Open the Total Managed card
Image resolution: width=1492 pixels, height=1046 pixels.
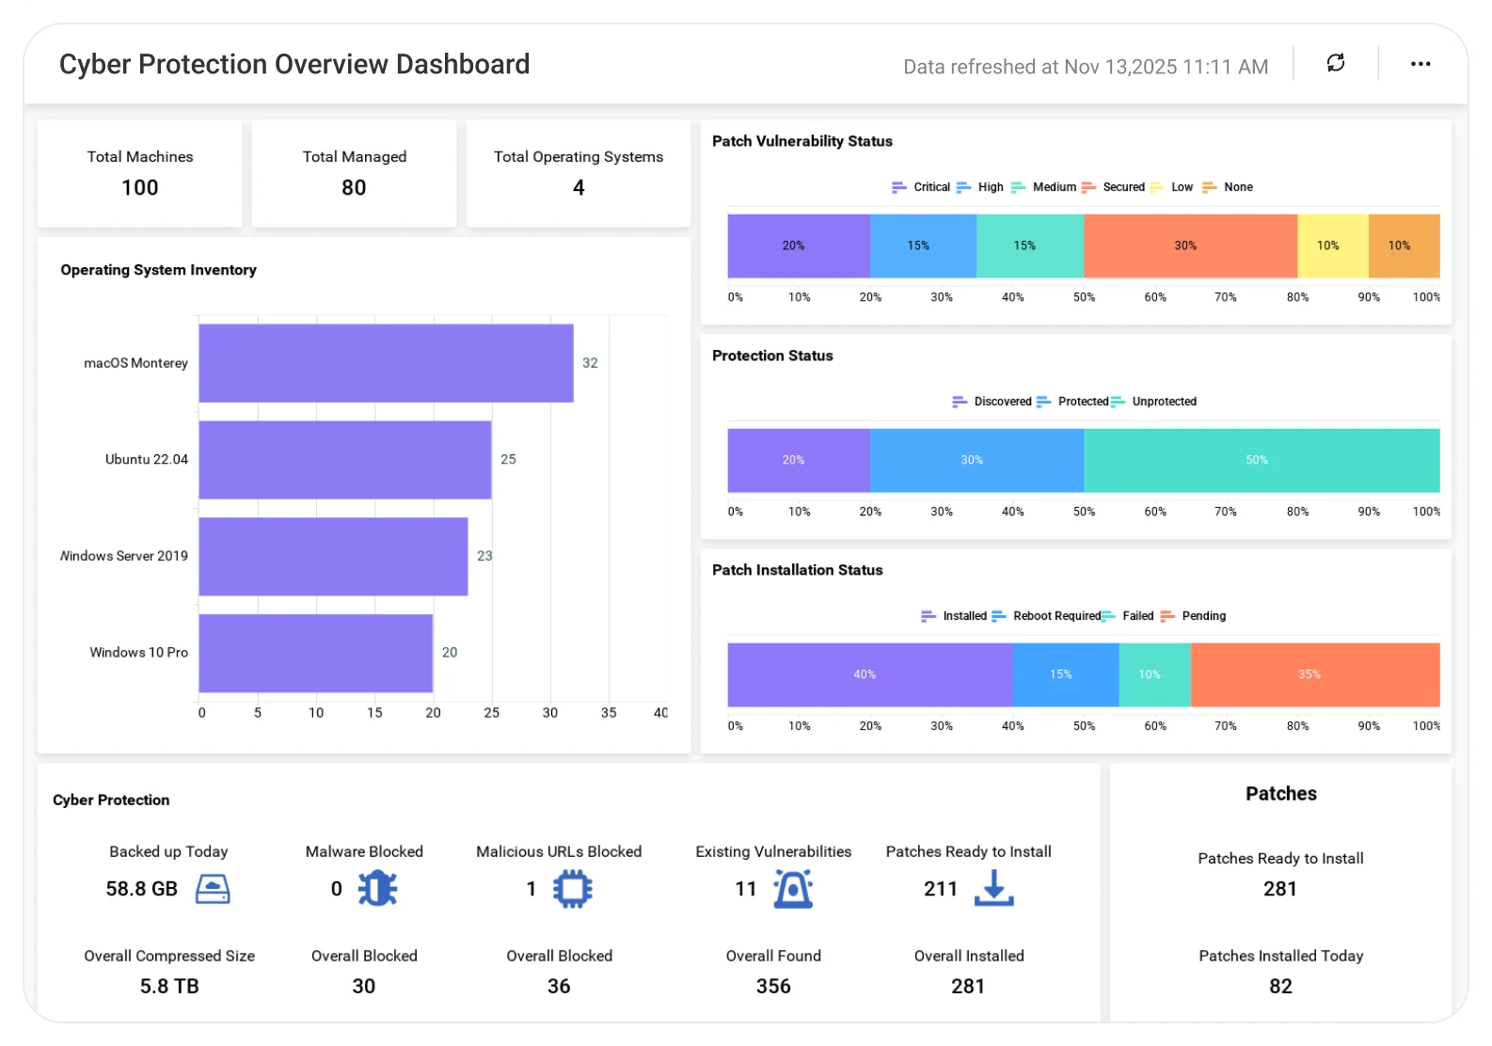pos(355,173)
